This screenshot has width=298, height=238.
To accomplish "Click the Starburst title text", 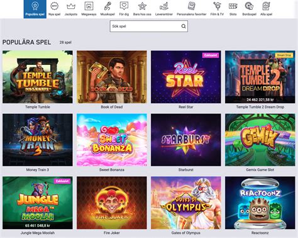I will [x=186, y=169].
